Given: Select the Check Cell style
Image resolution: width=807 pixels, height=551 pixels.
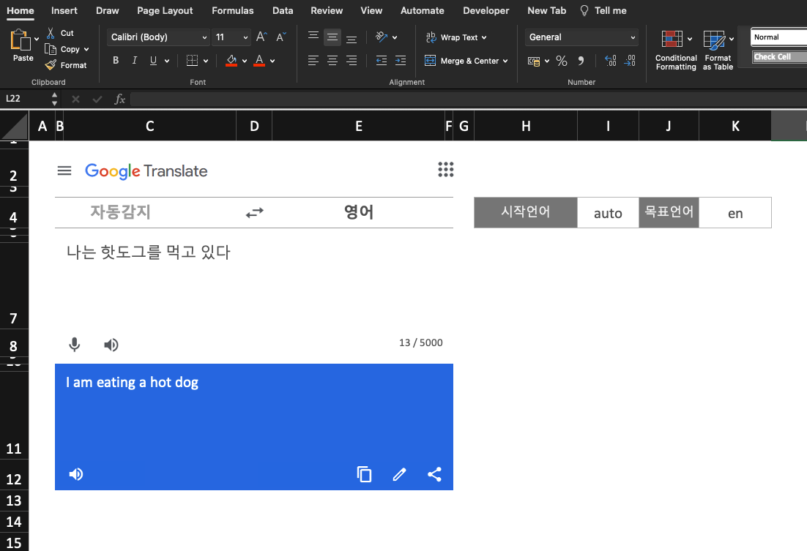Looking at the screenshot, I should [x=779, y=56].
